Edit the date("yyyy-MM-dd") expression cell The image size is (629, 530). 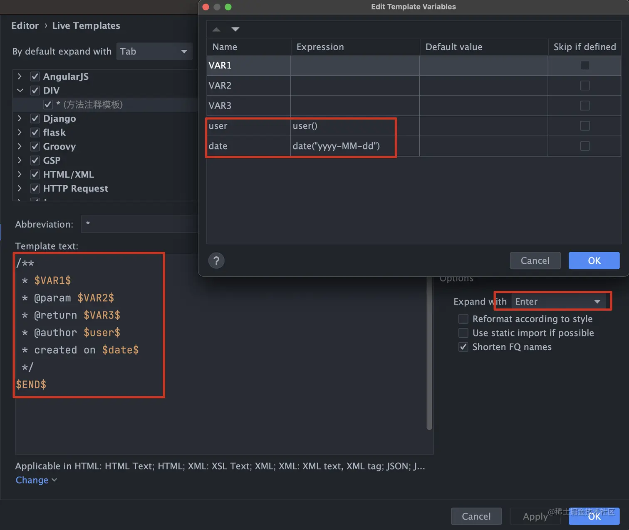point(355,146)
